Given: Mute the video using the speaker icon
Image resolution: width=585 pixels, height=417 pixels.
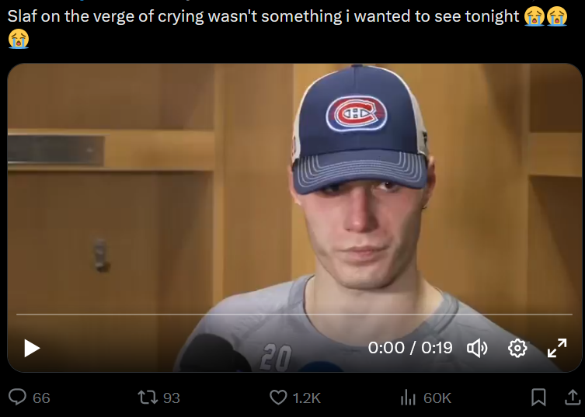Looking at the screenshot, I should tap(477, 348).
